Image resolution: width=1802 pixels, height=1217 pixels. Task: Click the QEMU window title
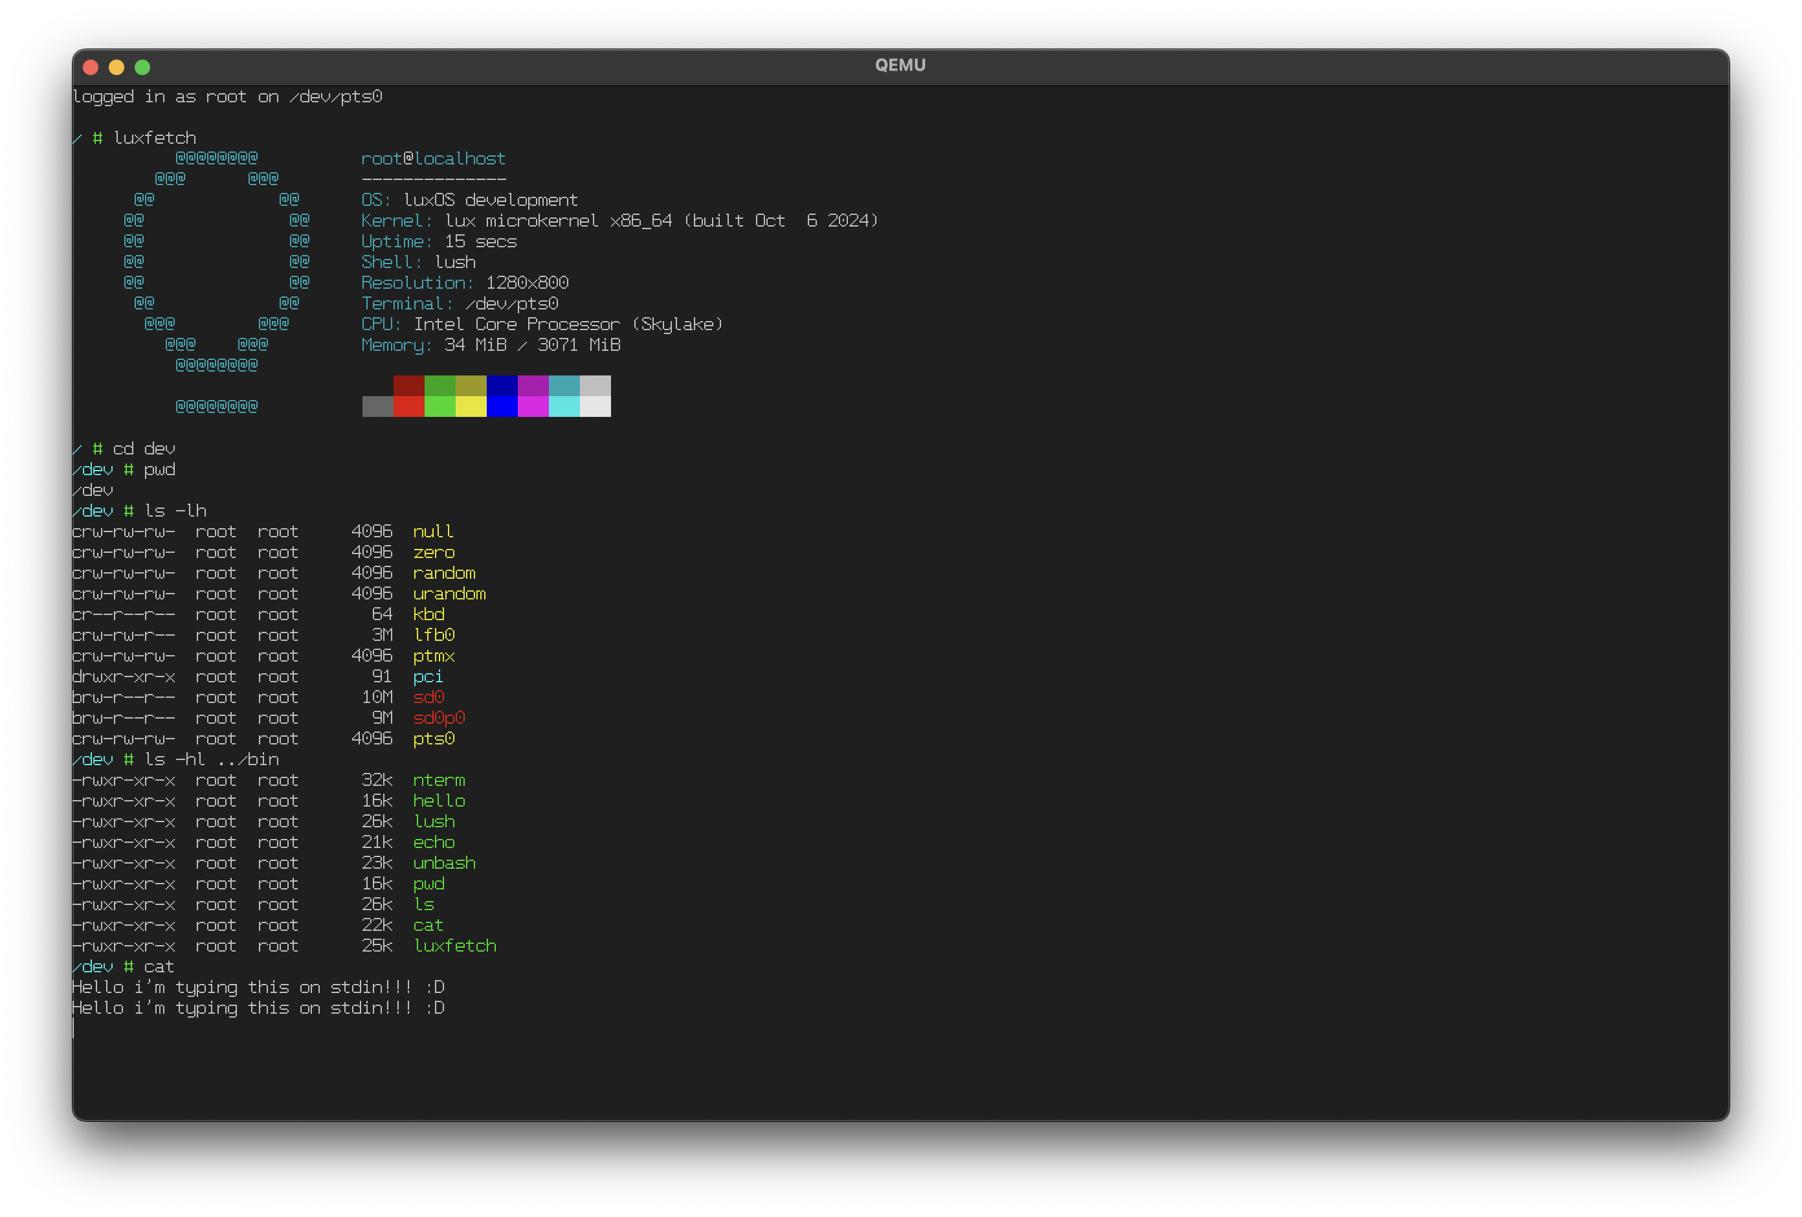[900, 65]
